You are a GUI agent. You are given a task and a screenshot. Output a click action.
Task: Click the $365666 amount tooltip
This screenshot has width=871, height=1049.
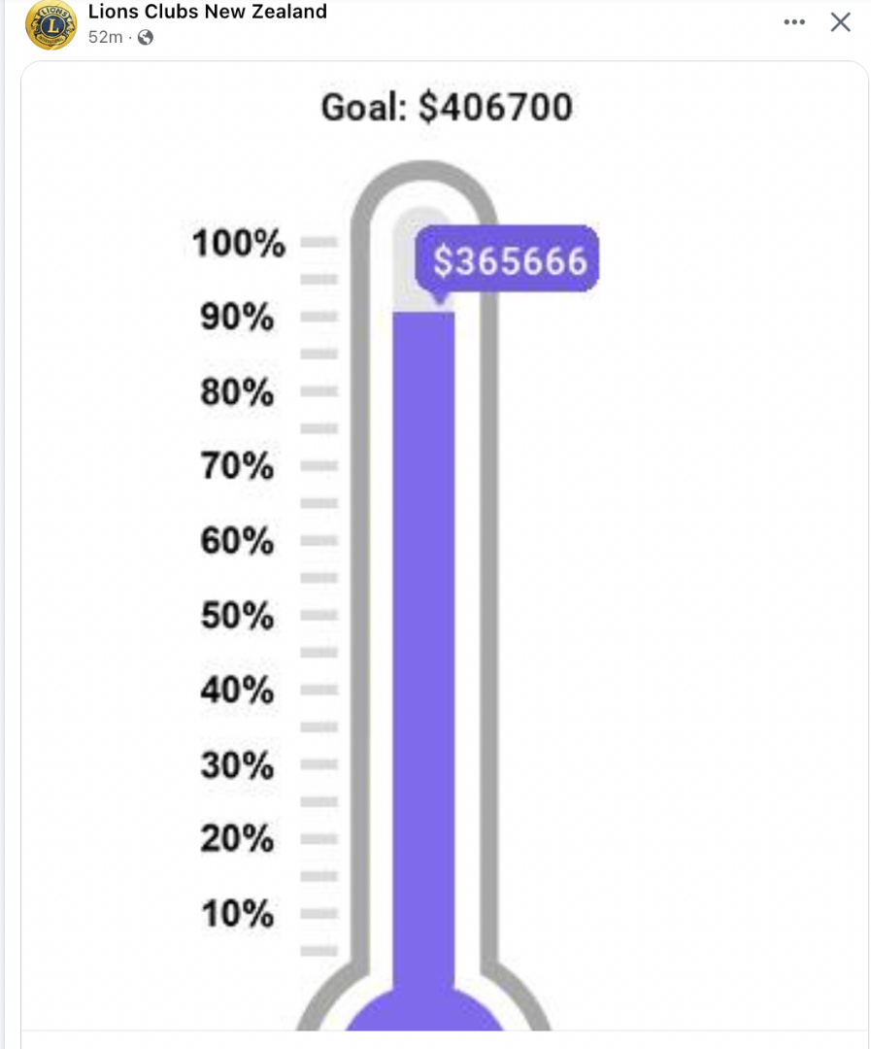pyautogui.click(x=509, y=261)
